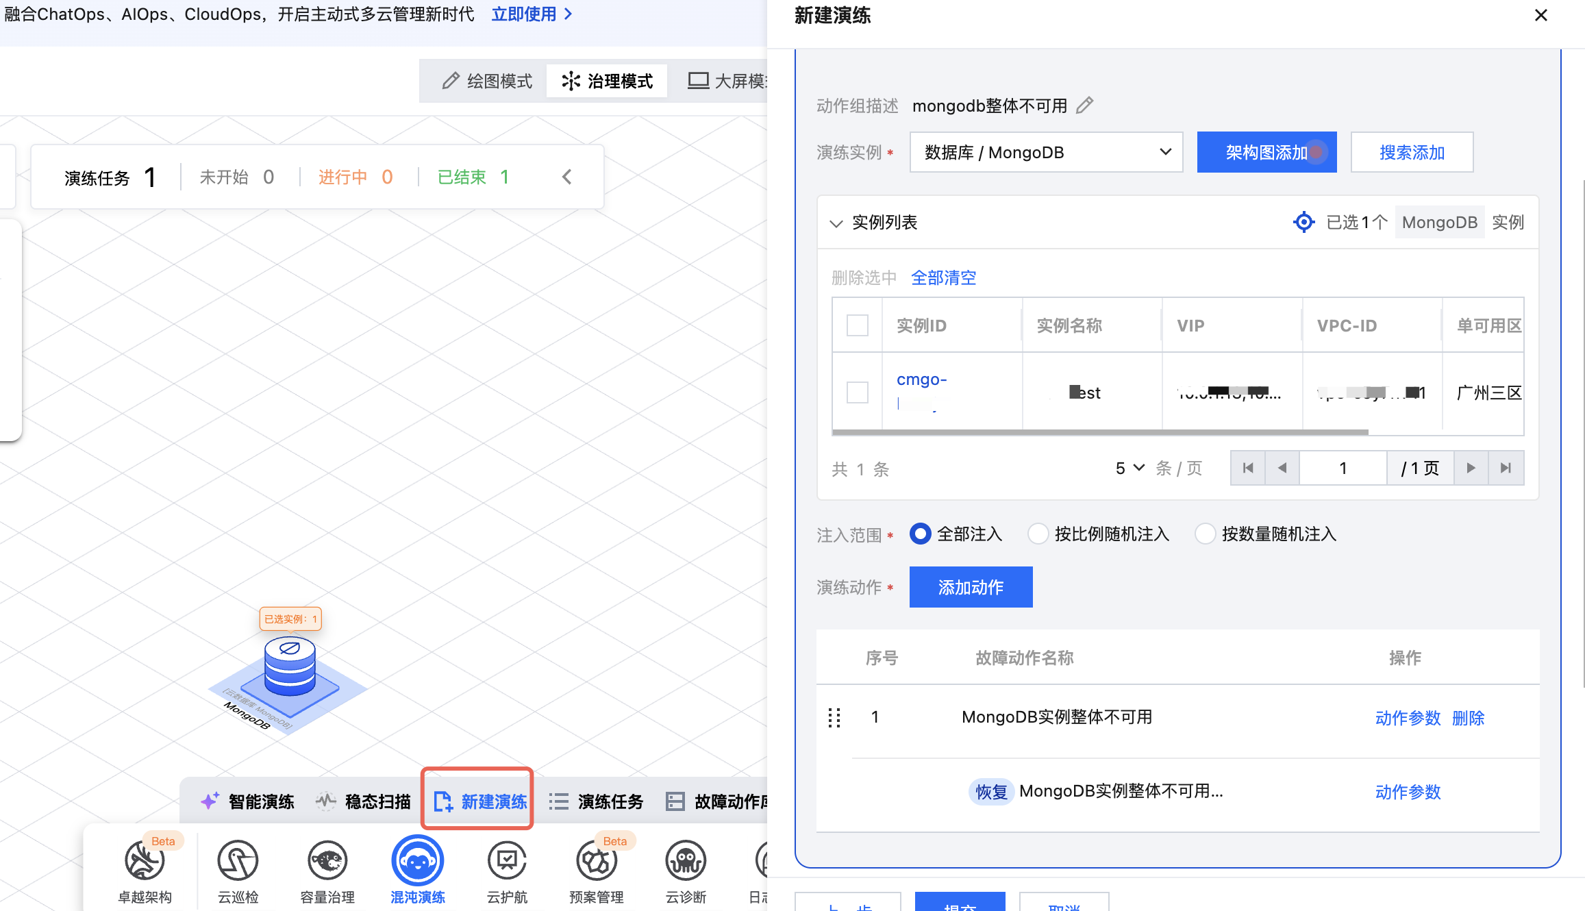1585x911 pixels.
Task: Open the 5 条/页 page size dropdown
Action: point(1130,468)
